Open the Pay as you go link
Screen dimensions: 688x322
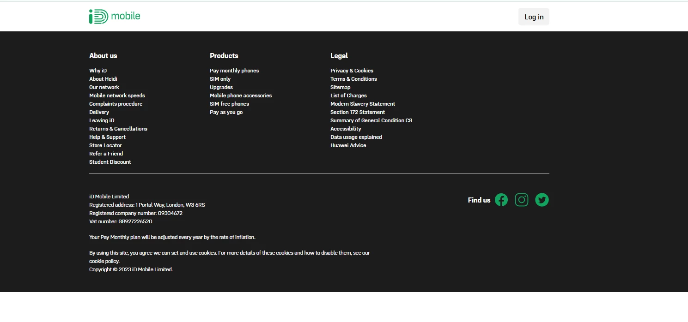226,112
